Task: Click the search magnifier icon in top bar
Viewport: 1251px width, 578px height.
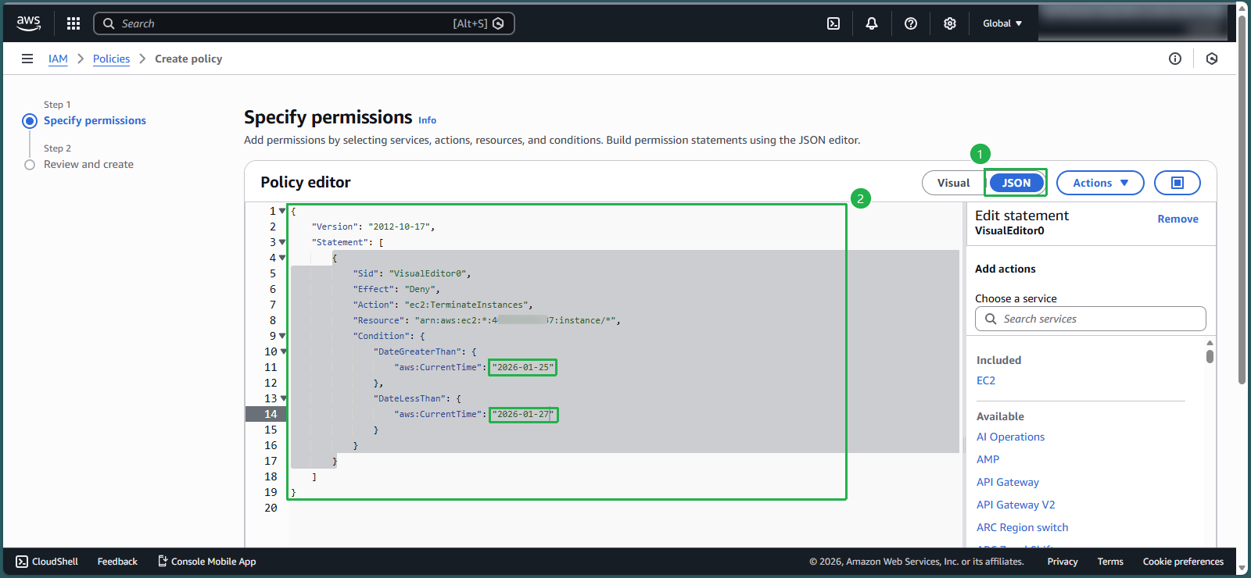Action: tap(109, 23)
